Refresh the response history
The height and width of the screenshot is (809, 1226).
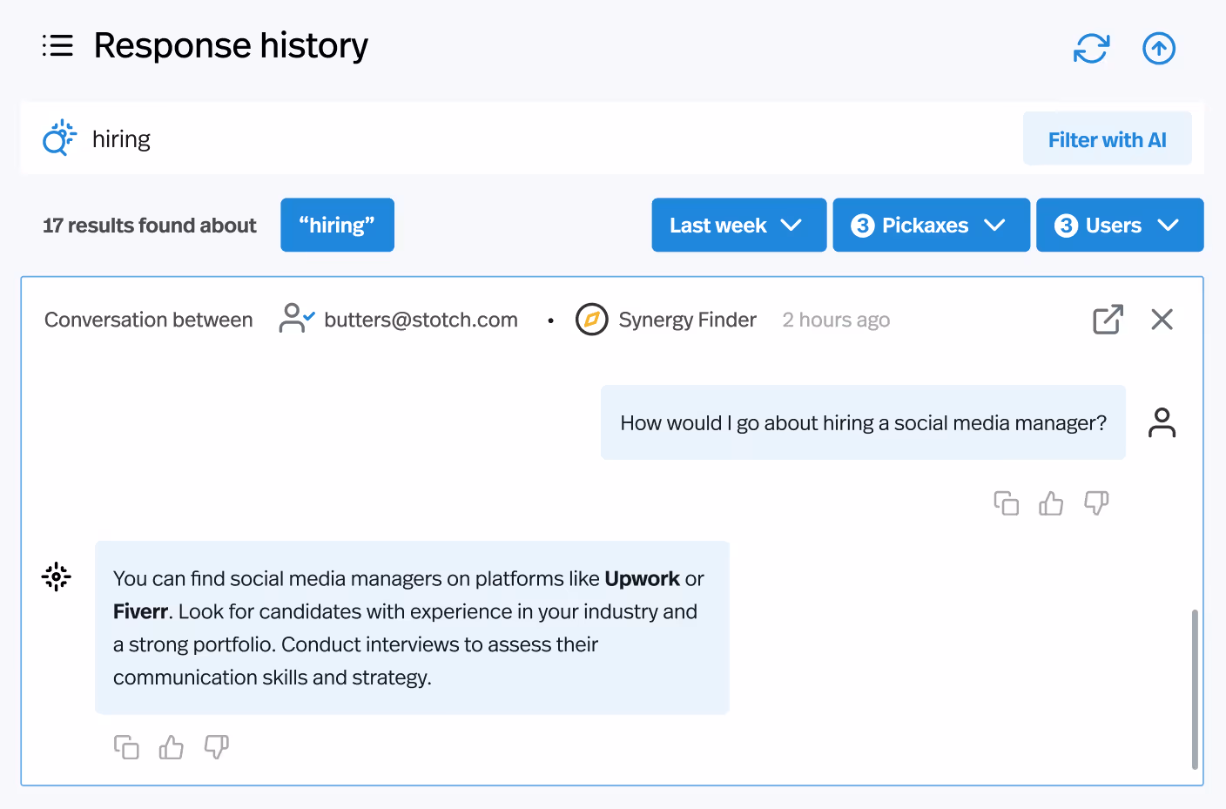click(x=1091, y=49)
